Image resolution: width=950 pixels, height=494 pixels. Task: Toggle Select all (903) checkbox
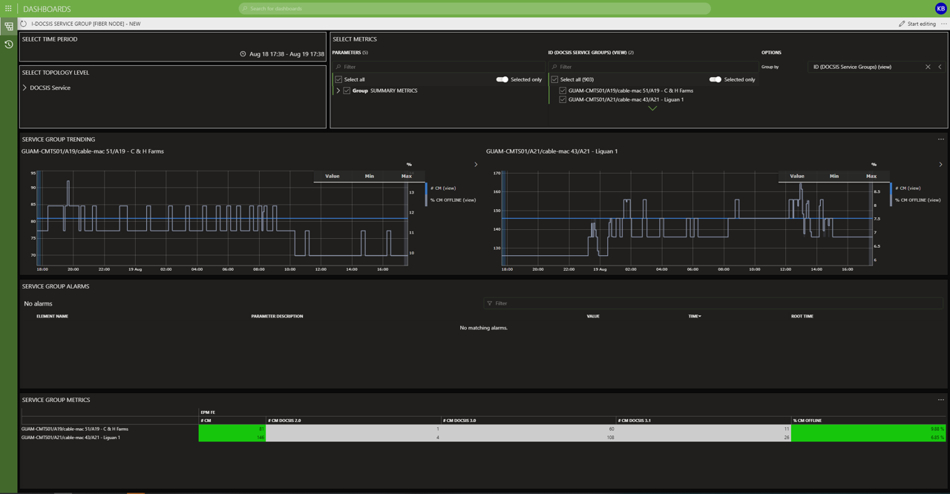[554, 79]
